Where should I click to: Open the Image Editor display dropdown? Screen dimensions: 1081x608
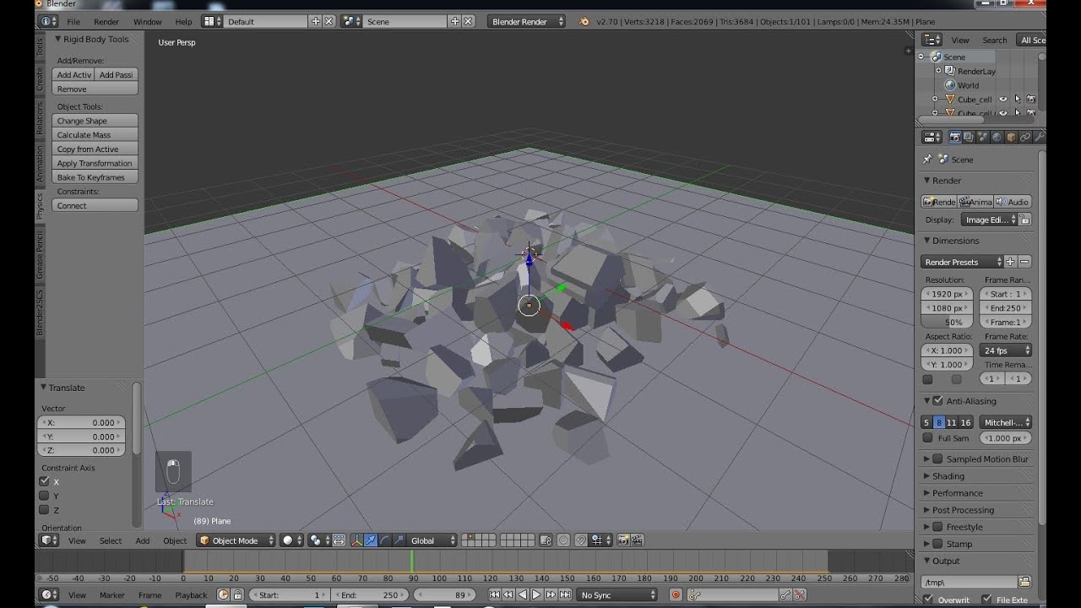pos(989,220)
